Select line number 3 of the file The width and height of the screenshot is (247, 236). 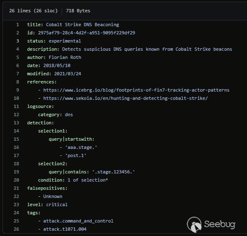18,41
